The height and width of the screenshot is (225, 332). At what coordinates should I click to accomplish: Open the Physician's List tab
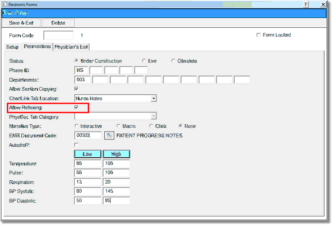(71, 47)
